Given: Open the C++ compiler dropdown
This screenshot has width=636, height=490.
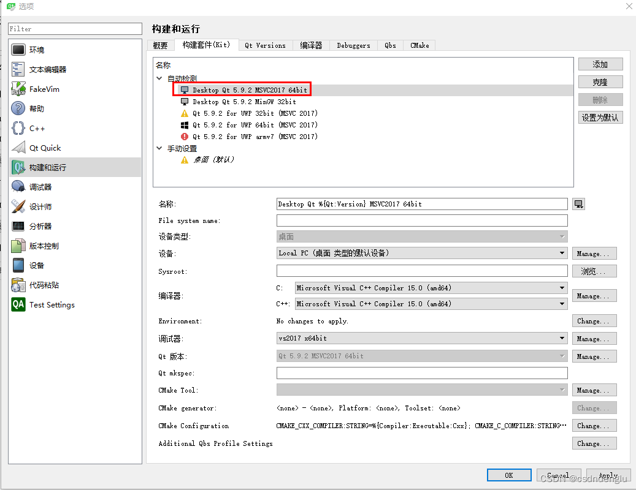Looking at the screenshot, I should coord(431,304).
